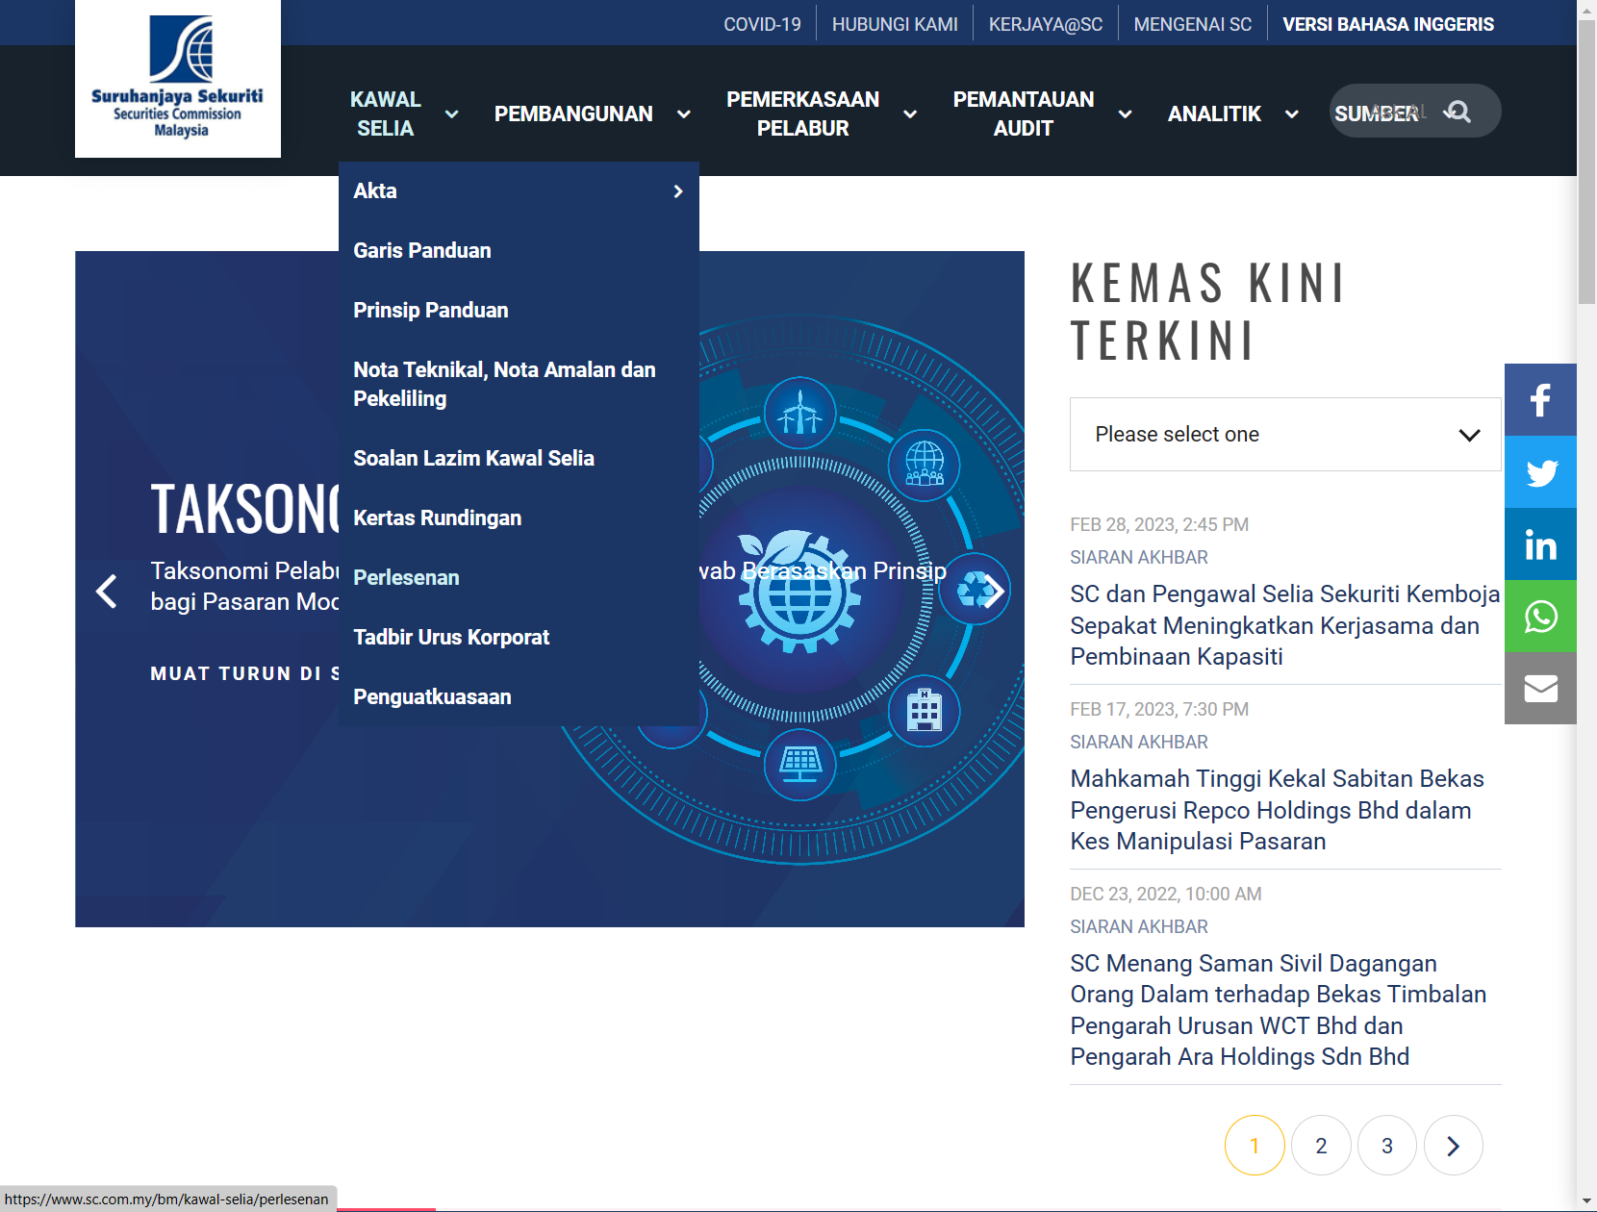The height and width of the screenshot is (1212, 1597).
Task: Switch to Versi Bahasa Inggeris
Action: [1387, 24]
